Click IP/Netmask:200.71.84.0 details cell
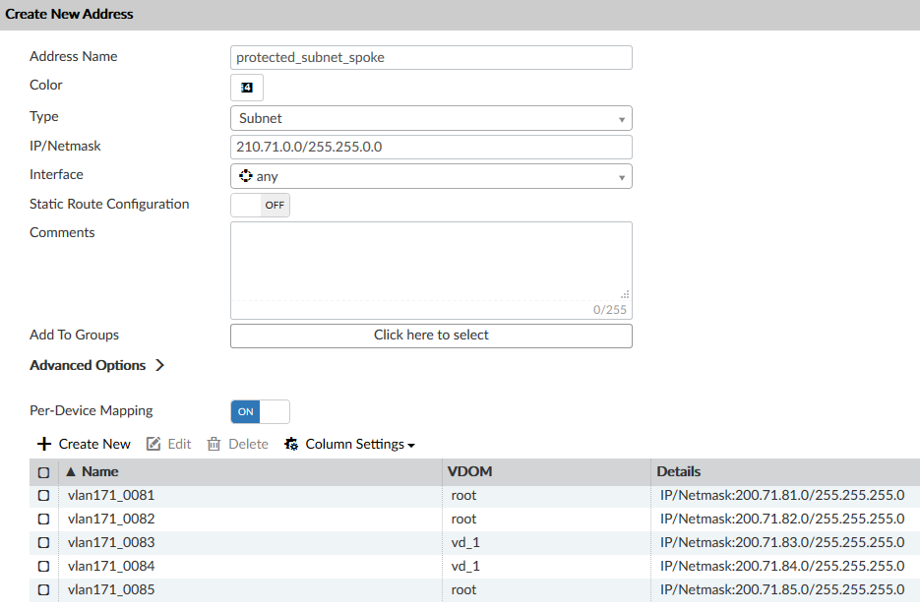The width and height of the screenshot is (920, 613). [x=782, y=566]
